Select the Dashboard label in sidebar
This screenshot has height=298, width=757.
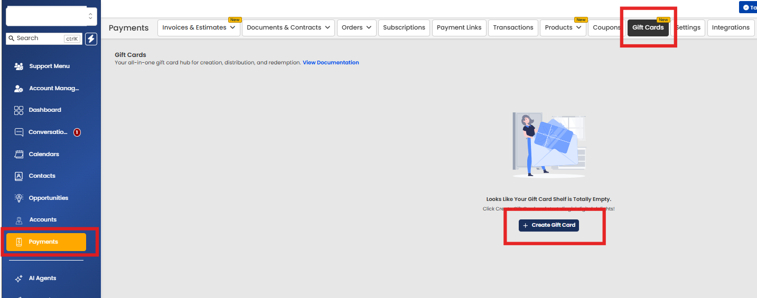tap(45, 110)
